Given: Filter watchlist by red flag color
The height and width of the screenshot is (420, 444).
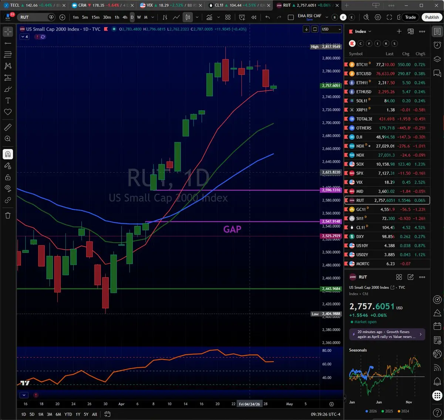Looking at the screenshot, I should tap(352, 43).
